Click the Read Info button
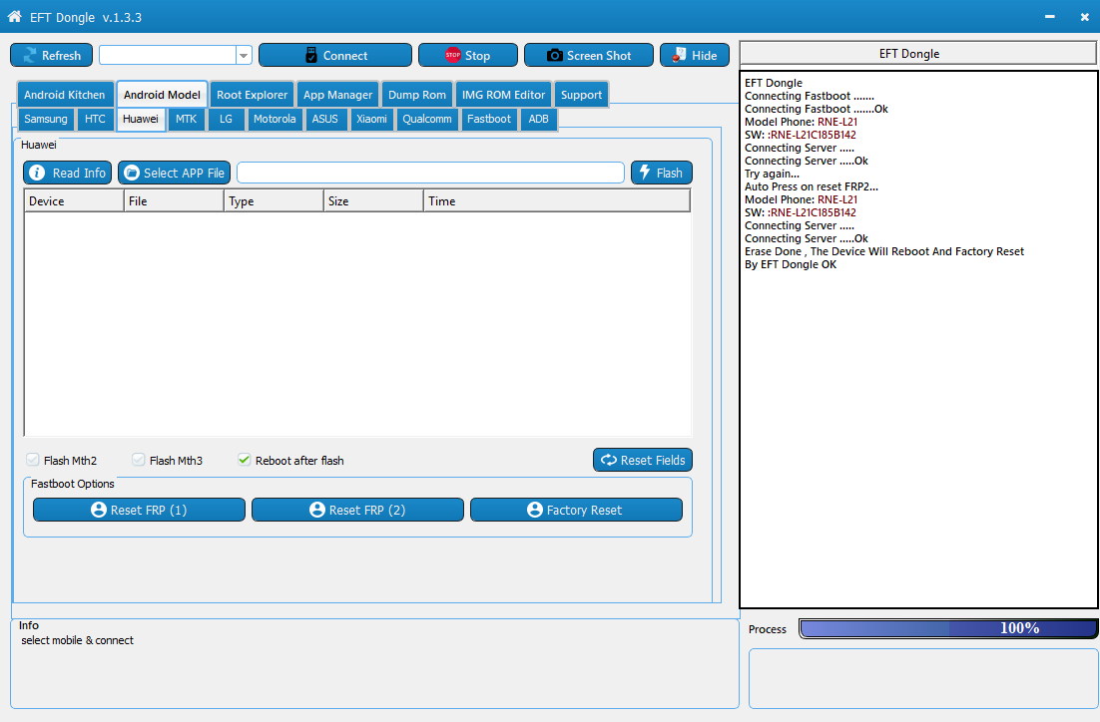The height and width of the screenshot is (722, 1100). (x=67, y=173)
